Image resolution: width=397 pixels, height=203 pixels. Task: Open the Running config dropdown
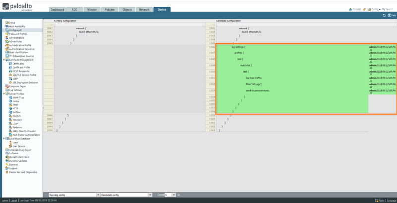(x=96, y=195)
